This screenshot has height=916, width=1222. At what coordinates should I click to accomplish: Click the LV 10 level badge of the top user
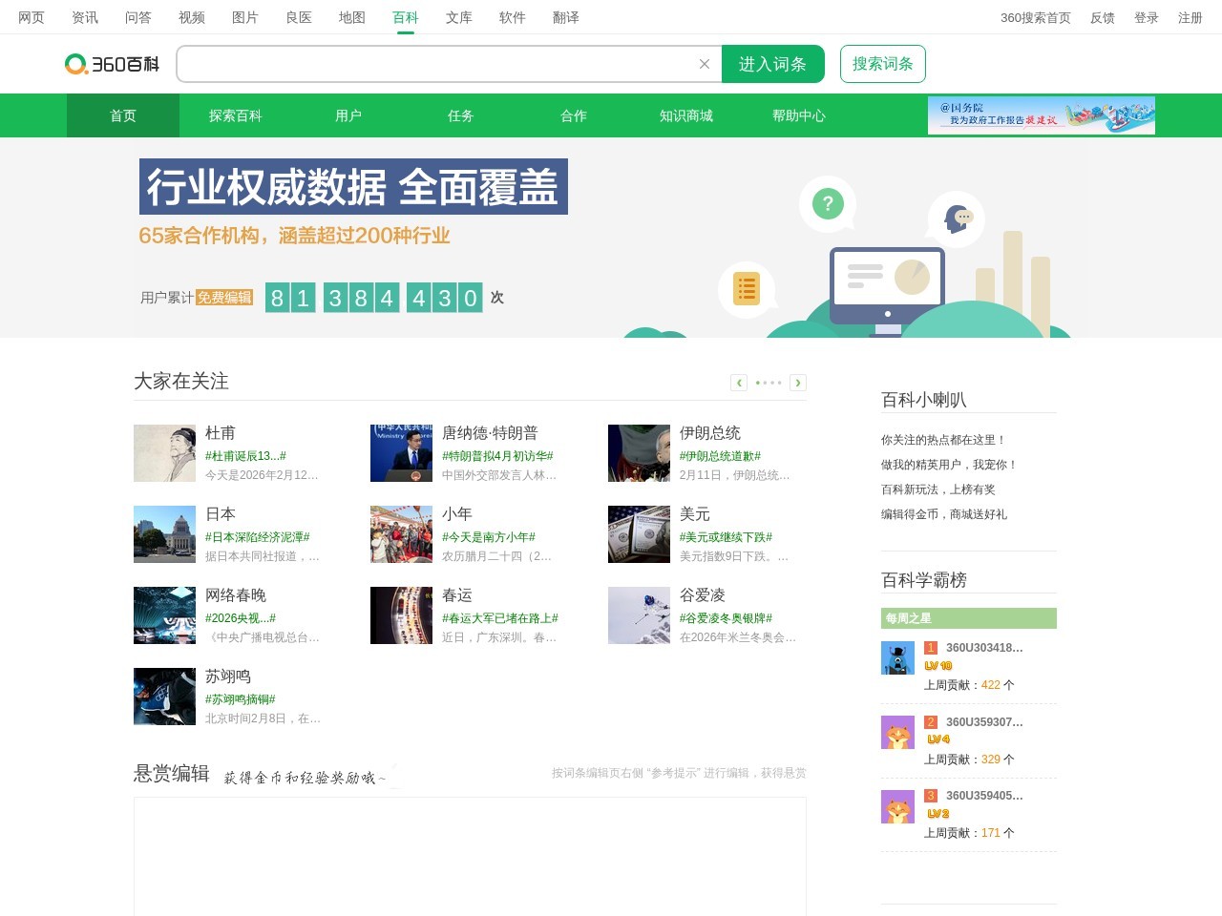[x=937, y=666]
